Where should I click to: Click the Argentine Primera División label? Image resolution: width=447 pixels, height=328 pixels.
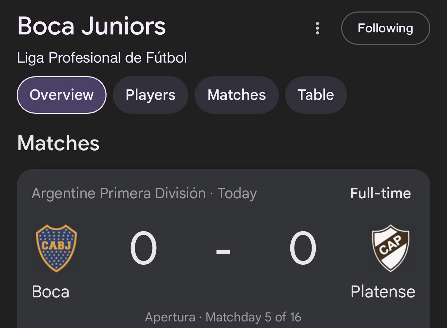click(118, 193)
